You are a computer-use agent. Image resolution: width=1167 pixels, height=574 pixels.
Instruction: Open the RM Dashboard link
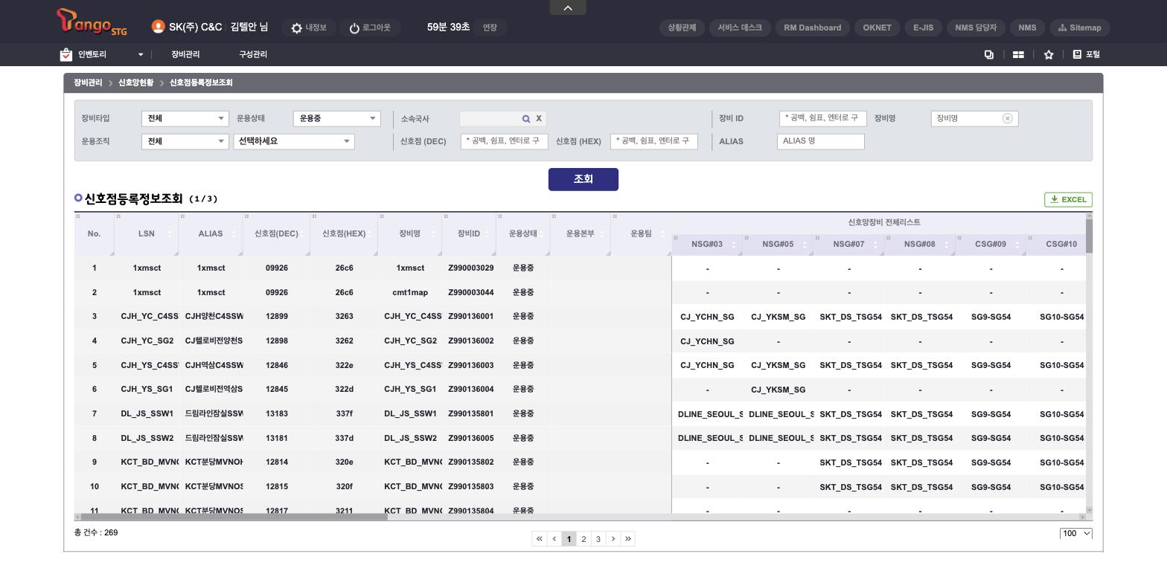[x=813, y=28]
